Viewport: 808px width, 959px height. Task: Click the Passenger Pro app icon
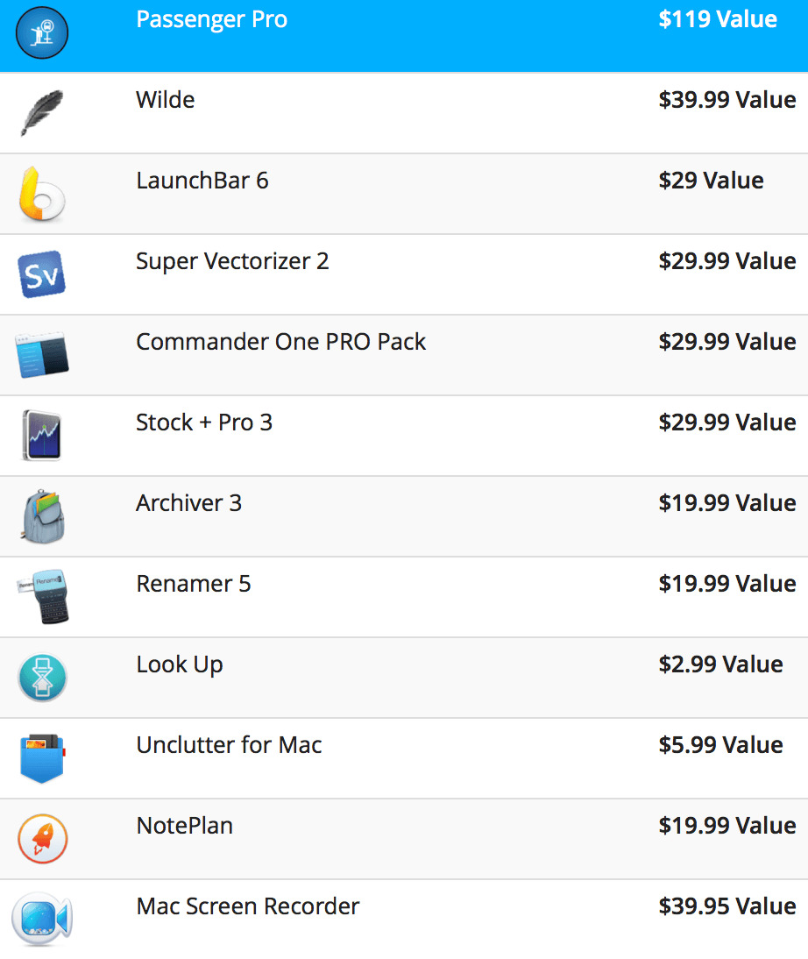coord(41,32)
